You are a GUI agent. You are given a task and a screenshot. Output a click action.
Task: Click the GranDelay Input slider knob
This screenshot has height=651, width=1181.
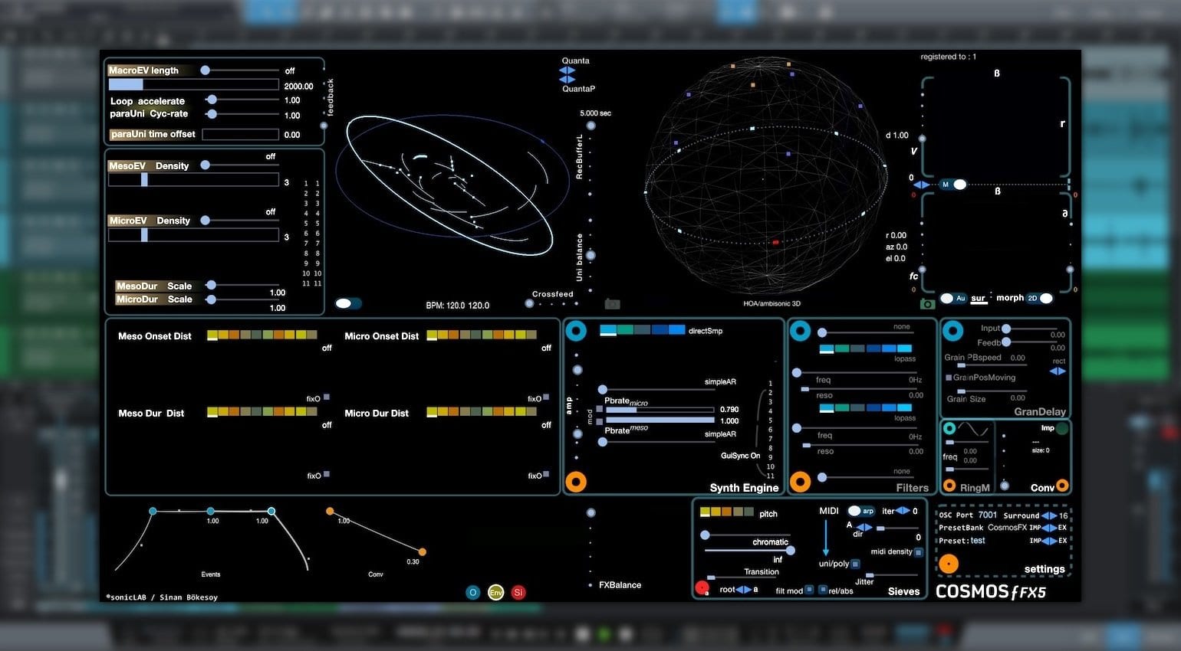click(x=1006, y=329)
